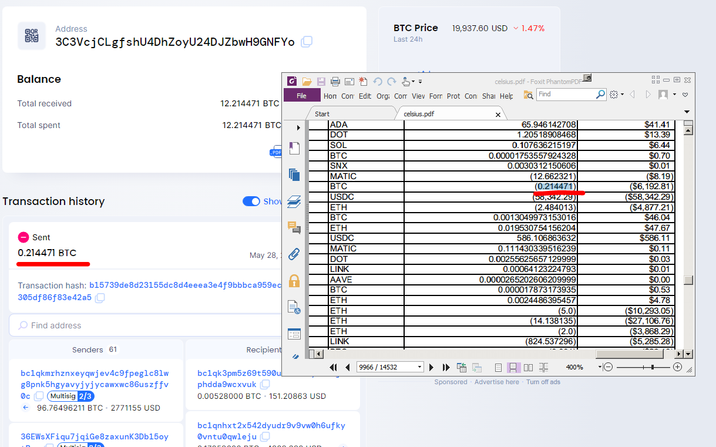Click the Undo arrow in Foxit toolbar
The height and width of the screenshot is (447, 716).
point(378,82)
